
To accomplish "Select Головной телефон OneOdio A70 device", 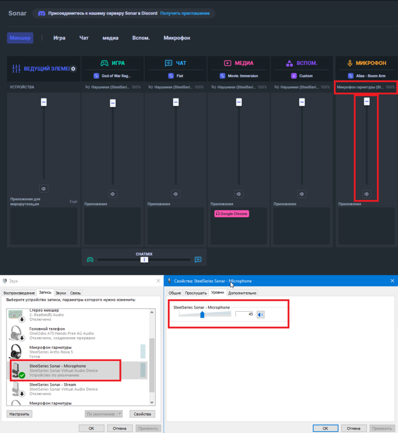I will (77, 333).
